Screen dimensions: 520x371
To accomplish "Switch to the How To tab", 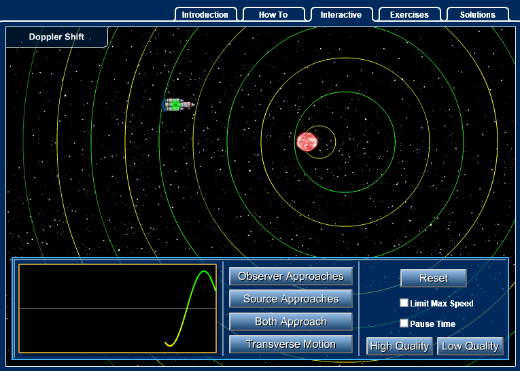I will [x=274, y=14].
